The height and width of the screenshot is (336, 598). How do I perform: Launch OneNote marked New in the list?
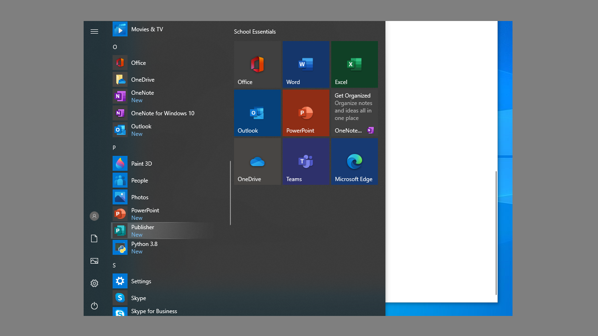(163, 96)
